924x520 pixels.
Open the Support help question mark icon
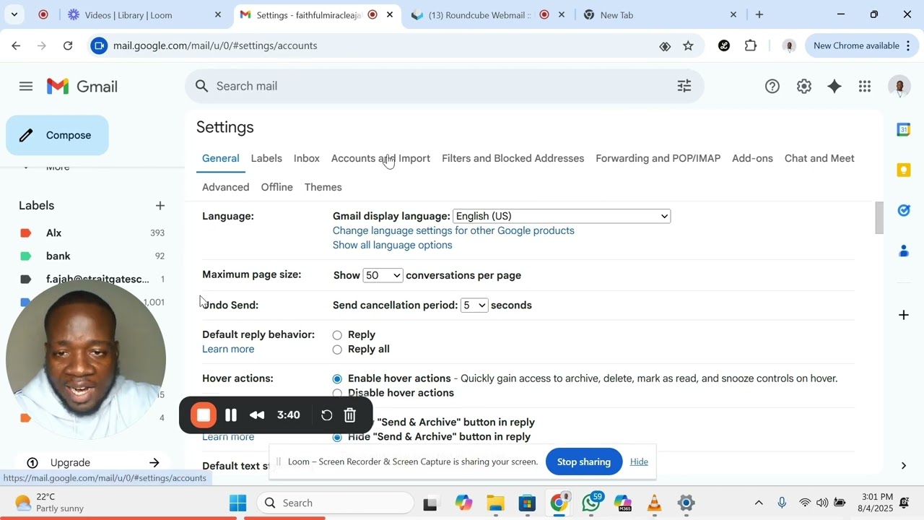click(772, 87)
